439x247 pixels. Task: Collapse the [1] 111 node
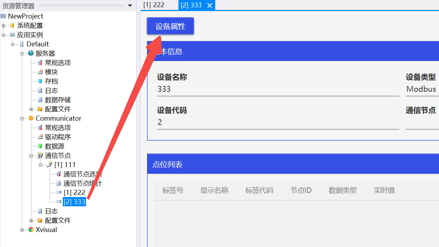pyautogui.click(x=41, y=165)
